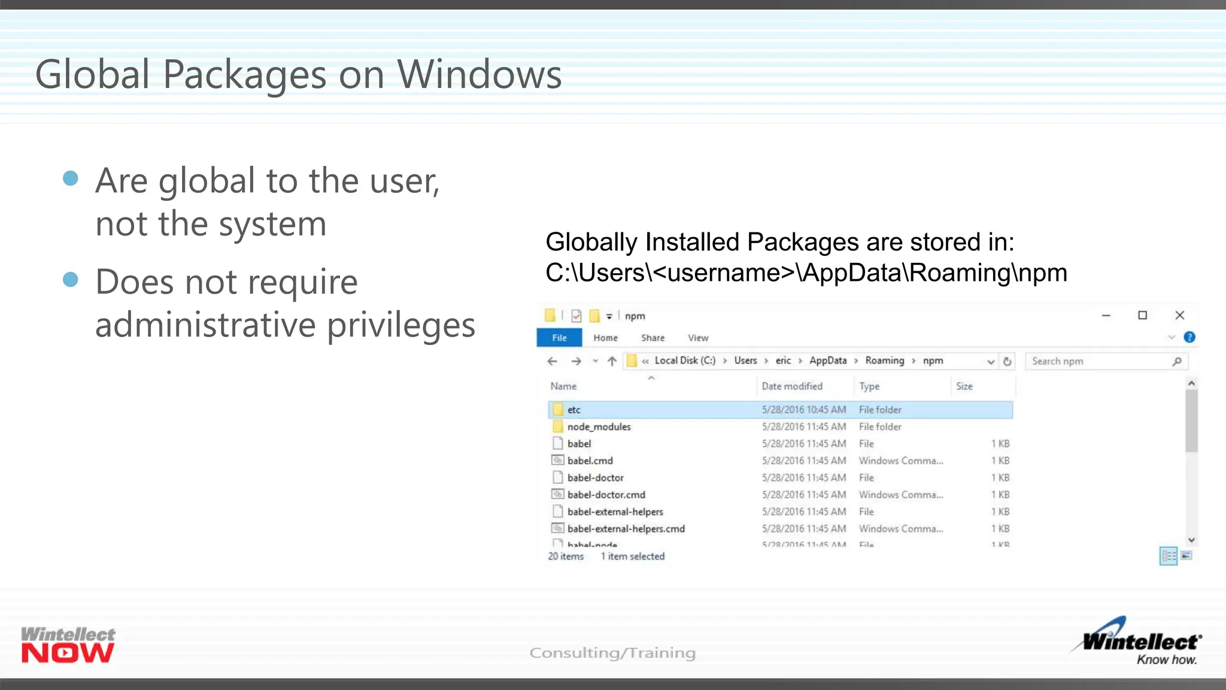1226x690 pixels.
Task: Open address bar history dropdown
Action: [991, 361]
